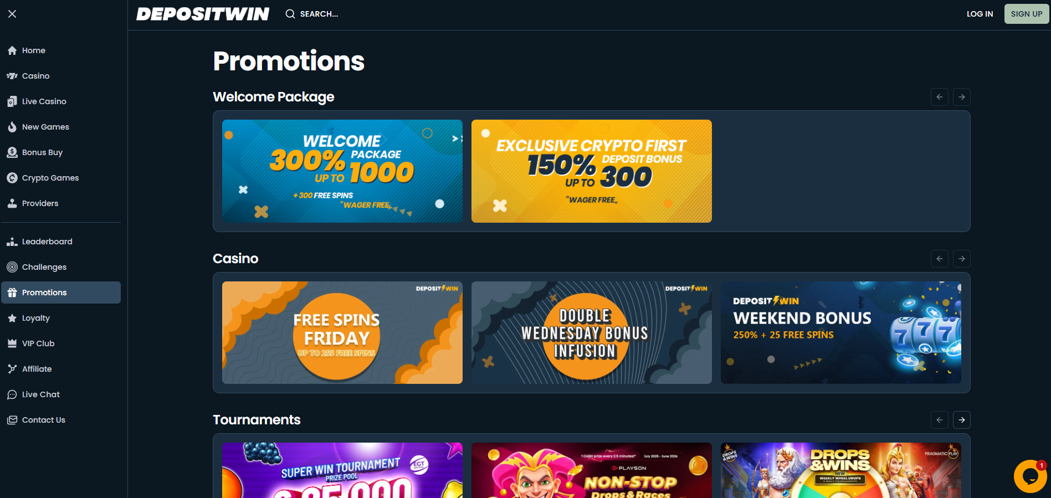Click the SIGN UP button

click(1027, 14)
